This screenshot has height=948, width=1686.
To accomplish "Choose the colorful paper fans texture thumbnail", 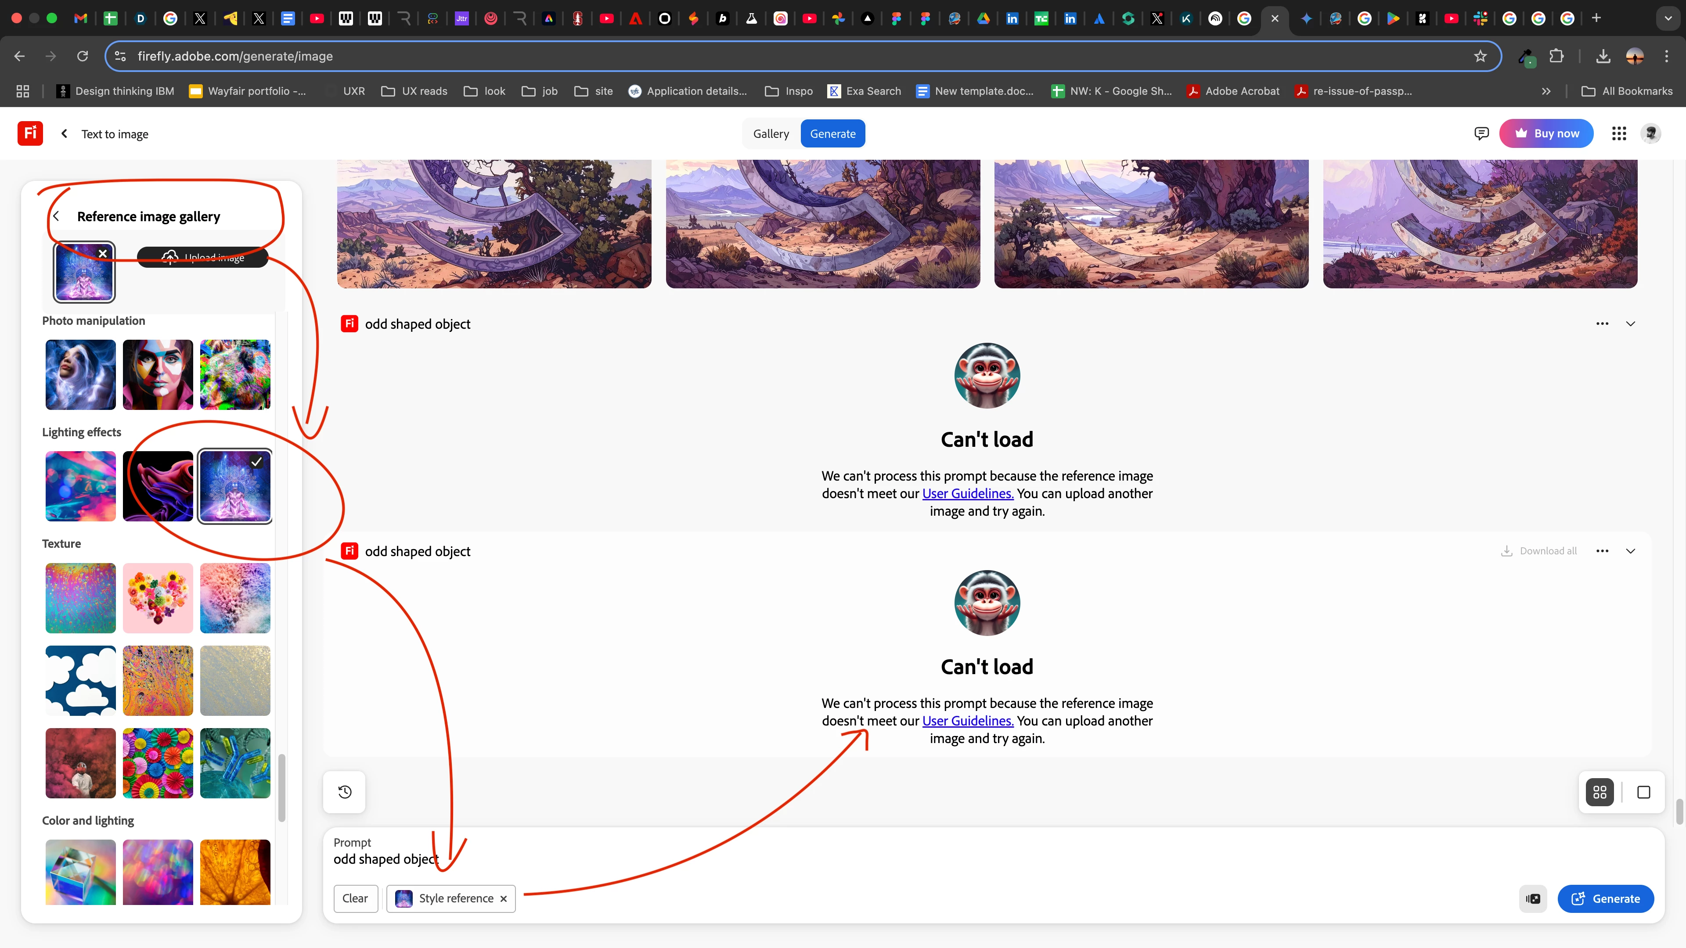I will pos(158,764).
